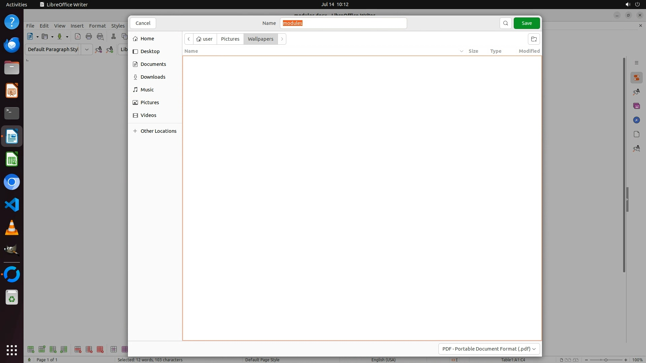The image size is (646, 363).
Task: Go to Documents in the places sidebar
Action: point(153,64)
